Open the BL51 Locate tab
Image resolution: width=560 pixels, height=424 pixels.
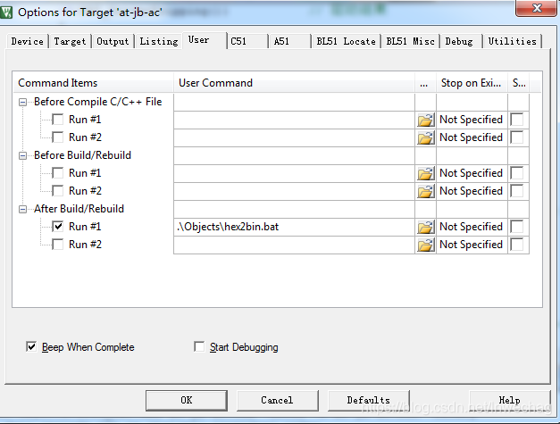[346, 41]
